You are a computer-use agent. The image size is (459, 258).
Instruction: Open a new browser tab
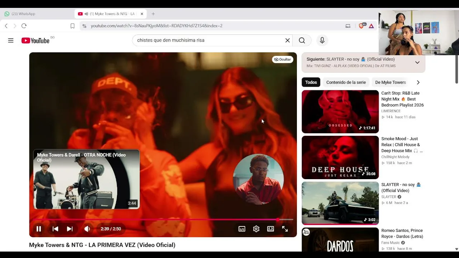153,14
